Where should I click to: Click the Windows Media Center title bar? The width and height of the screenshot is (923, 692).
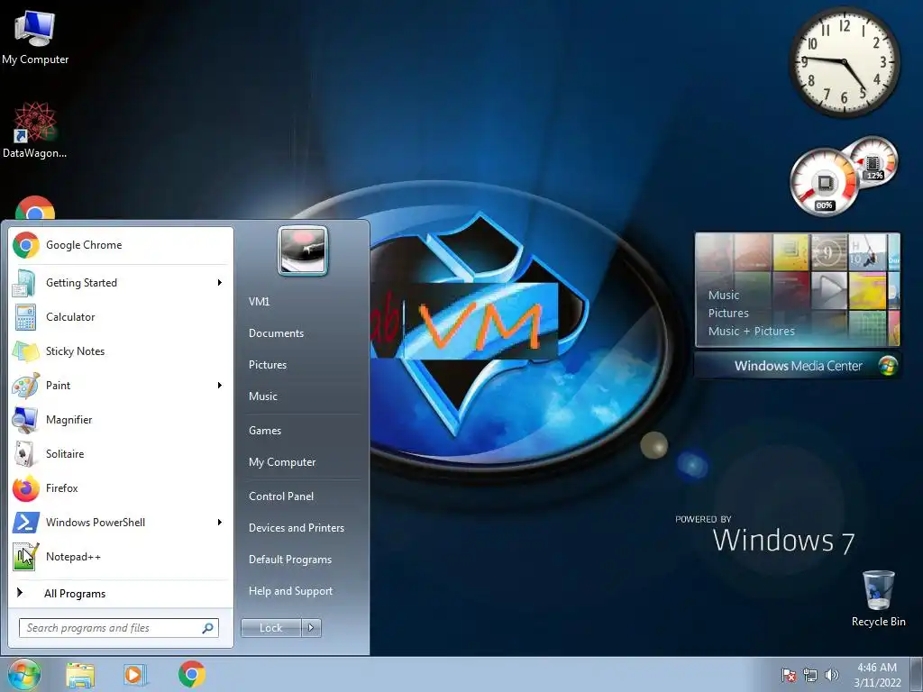coord(797,366)
